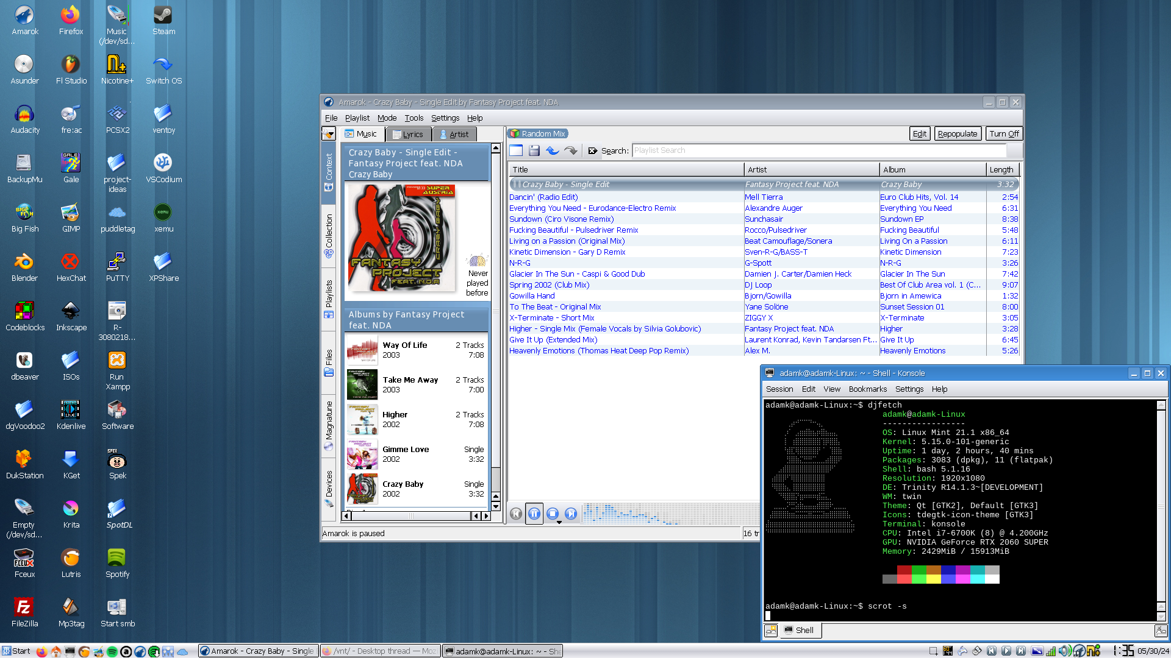Clear the playlist search filter icon
The width and height of the screenshot is (1171, 658).
592,150
